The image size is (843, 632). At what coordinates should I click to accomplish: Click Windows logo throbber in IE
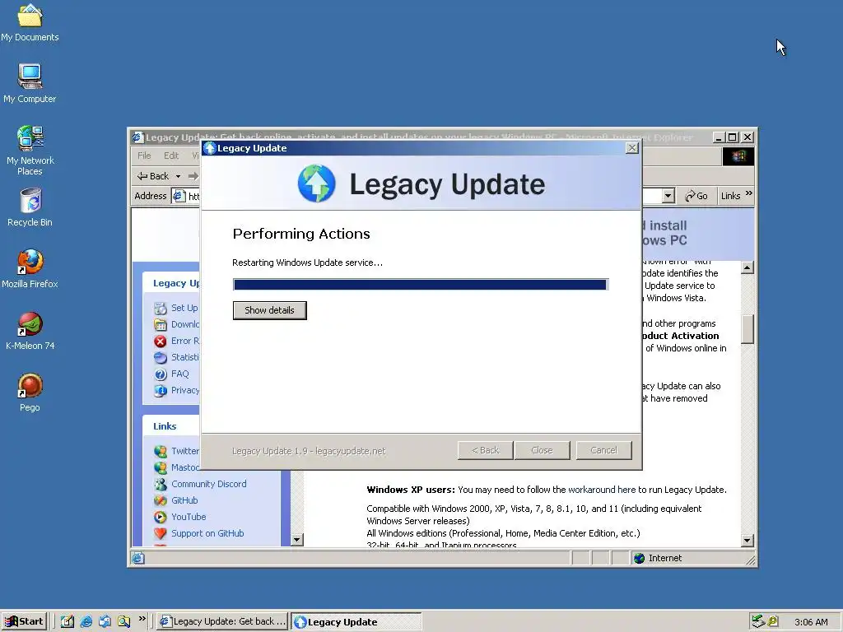[x=738, y=156]
